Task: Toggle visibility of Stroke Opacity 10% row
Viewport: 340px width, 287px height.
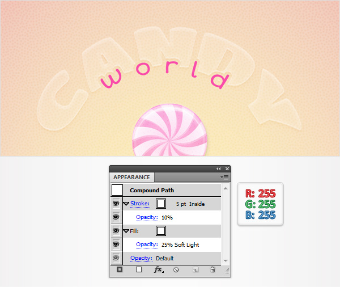Action: (x=116, y=217)
